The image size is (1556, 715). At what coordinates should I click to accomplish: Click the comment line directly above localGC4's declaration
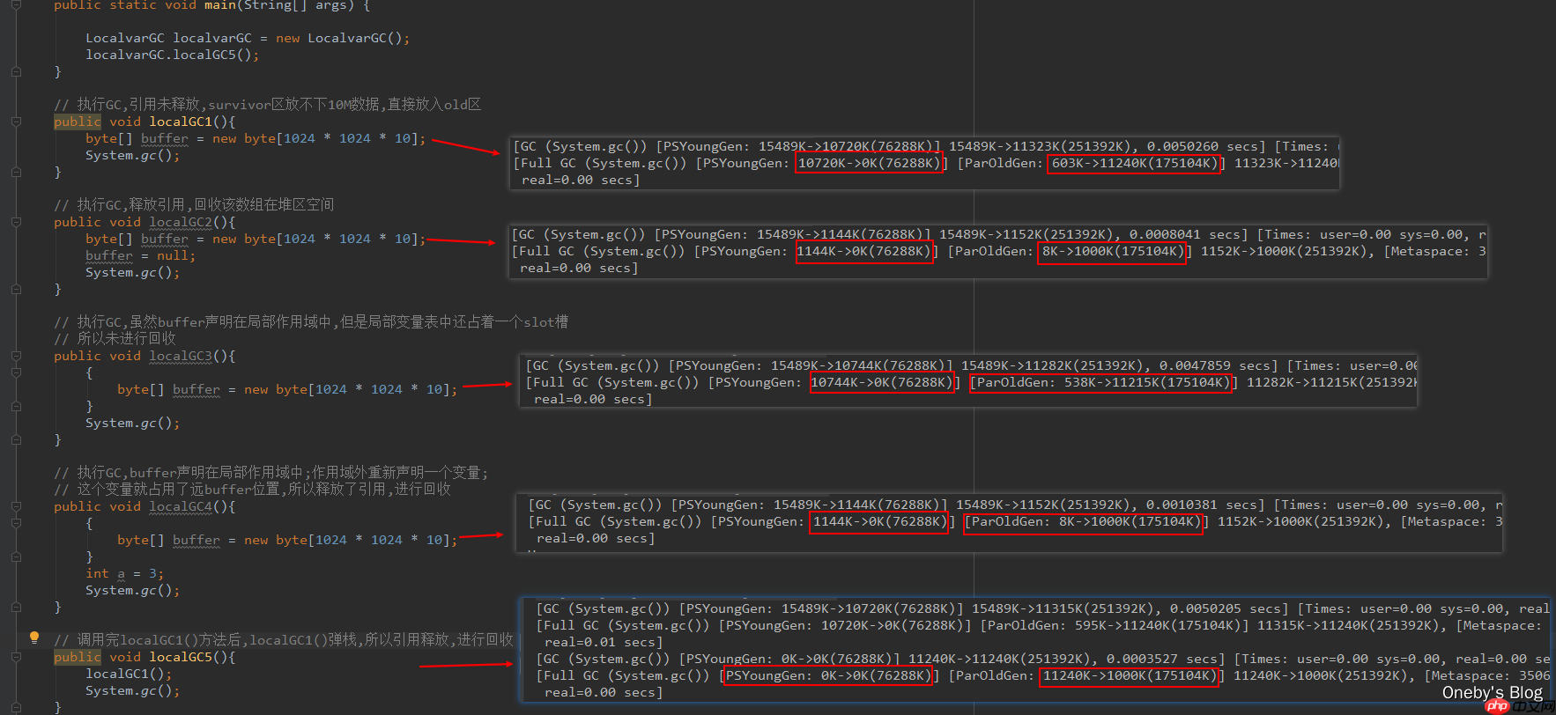[x=252, y=490]
